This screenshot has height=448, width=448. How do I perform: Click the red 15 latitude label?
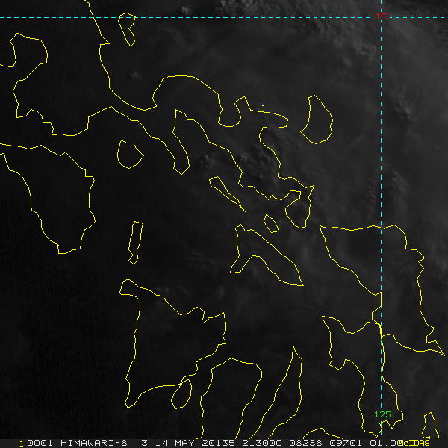tap(381, 17)
